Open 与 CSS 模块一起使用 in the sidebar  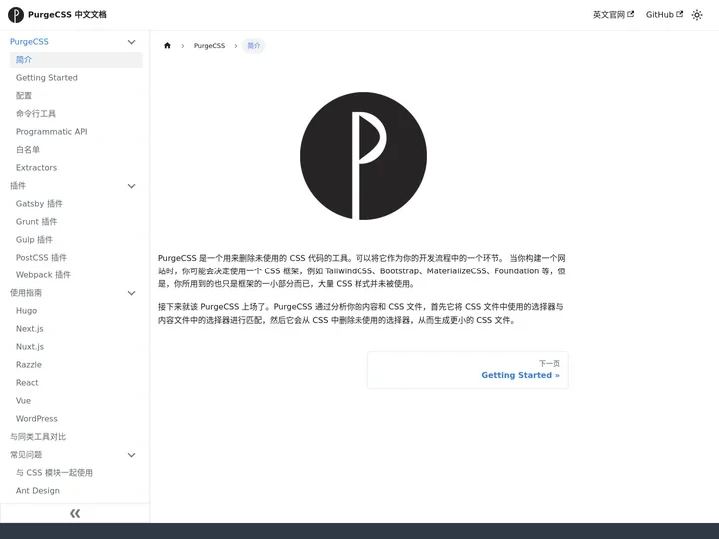click(x=76, y=473)
